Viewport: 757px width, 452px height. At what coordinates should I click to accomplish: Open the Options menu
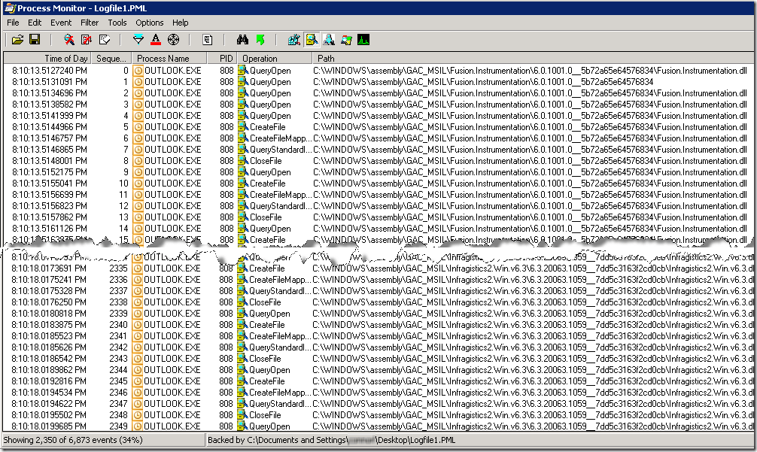pos(149,23)
